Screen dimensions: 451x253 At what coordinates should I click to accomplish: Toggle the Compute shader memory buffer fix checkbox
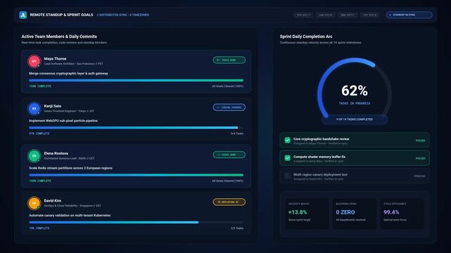(287, 158)
